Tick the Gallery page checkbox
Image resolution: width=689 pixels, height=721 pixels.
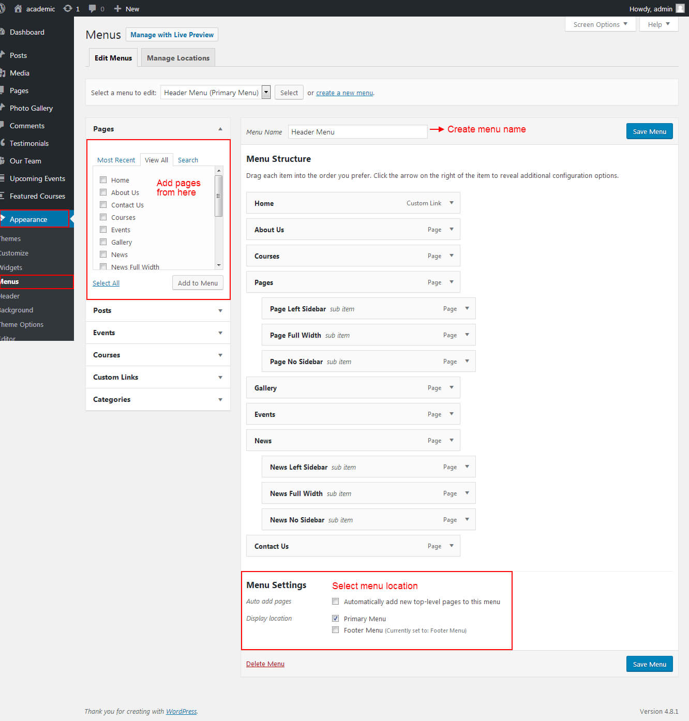coord(103,242)
